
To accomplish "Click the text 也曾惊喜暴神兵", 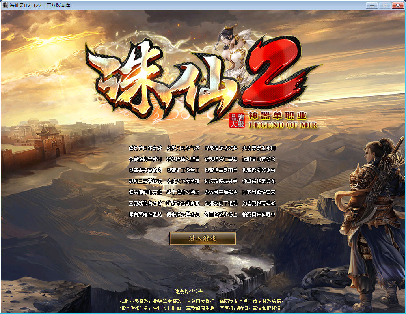I will pyautogui.click(x=221, y=170).
